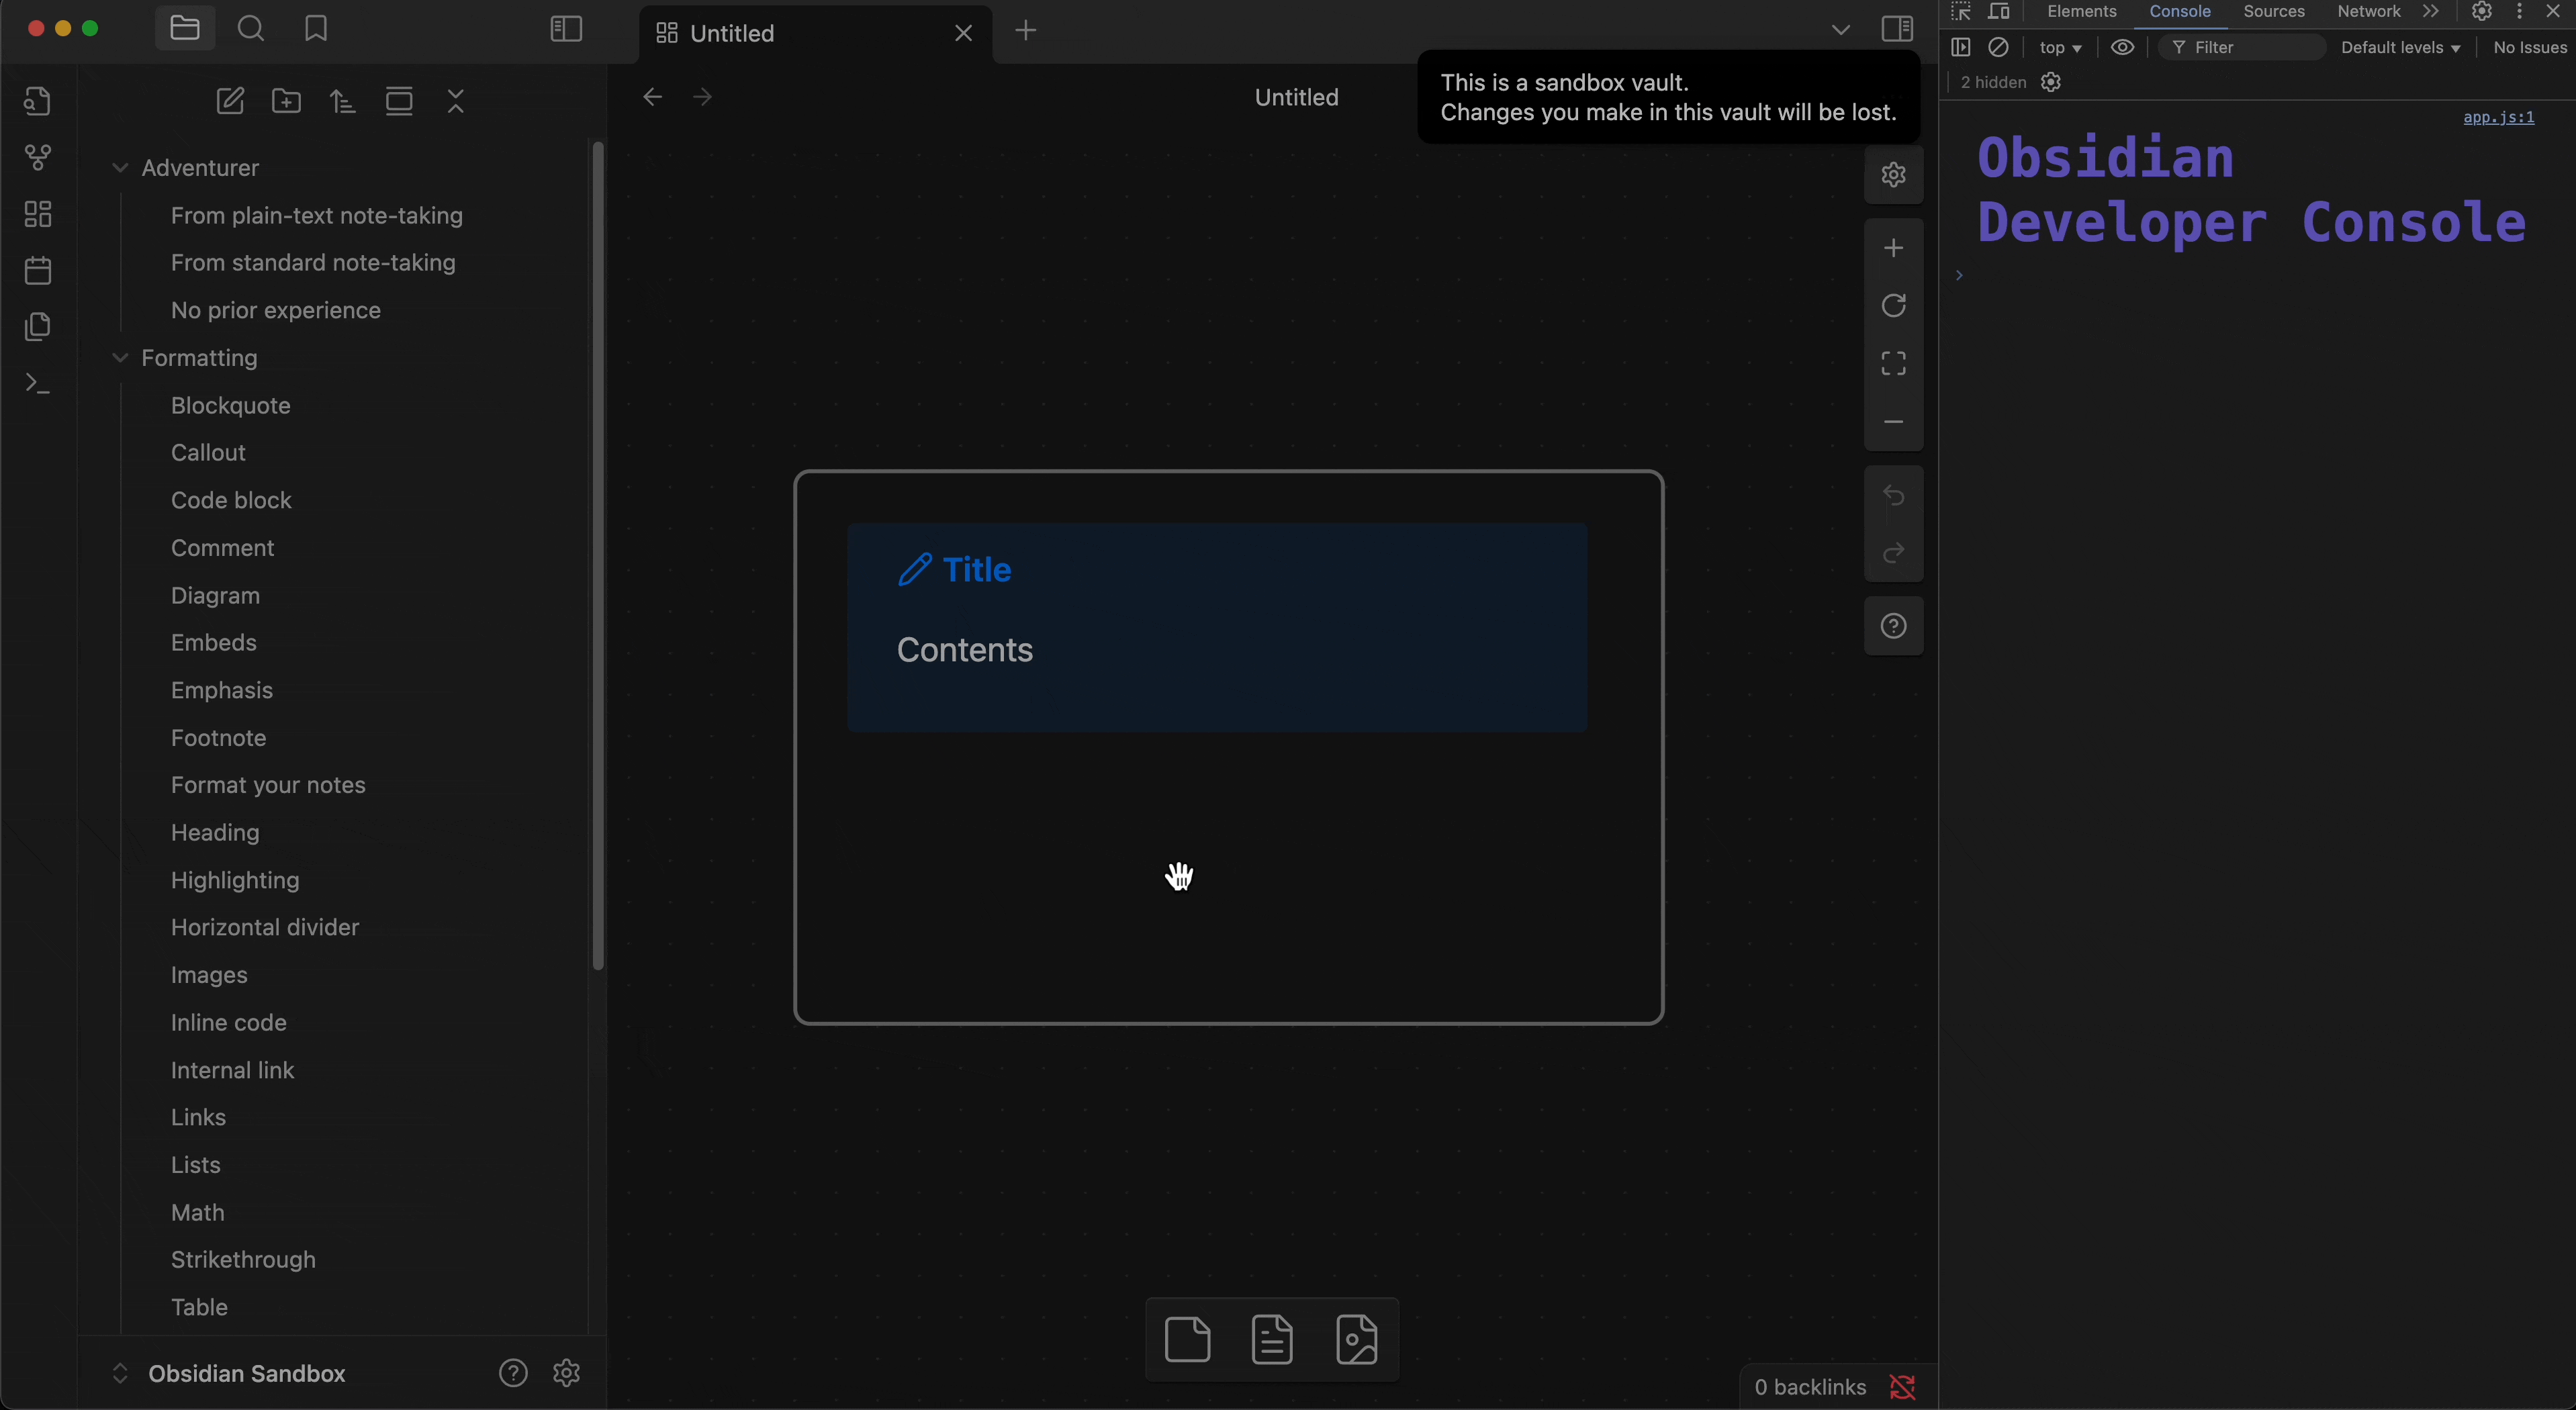Toggle the left sidebar
2576x1410 pixels.
pos(566,29)
